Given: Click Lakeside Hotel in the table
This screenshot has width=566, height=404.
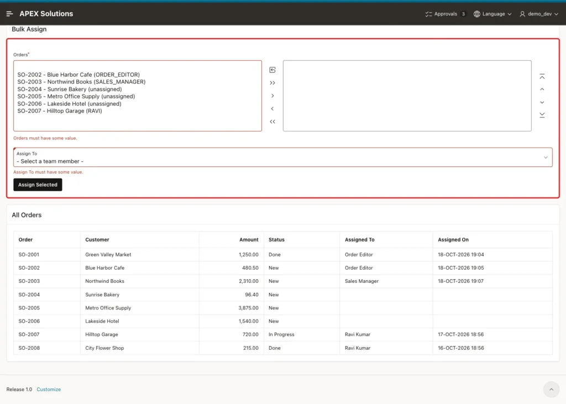Looking at the screenshot, I should click(x=102, y=321).
